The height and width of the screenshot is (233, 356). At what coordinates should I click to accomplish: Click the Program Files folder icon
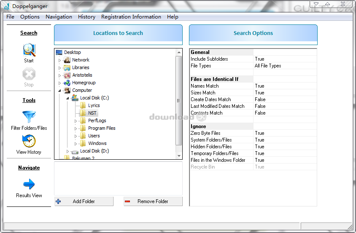point(83,128)
